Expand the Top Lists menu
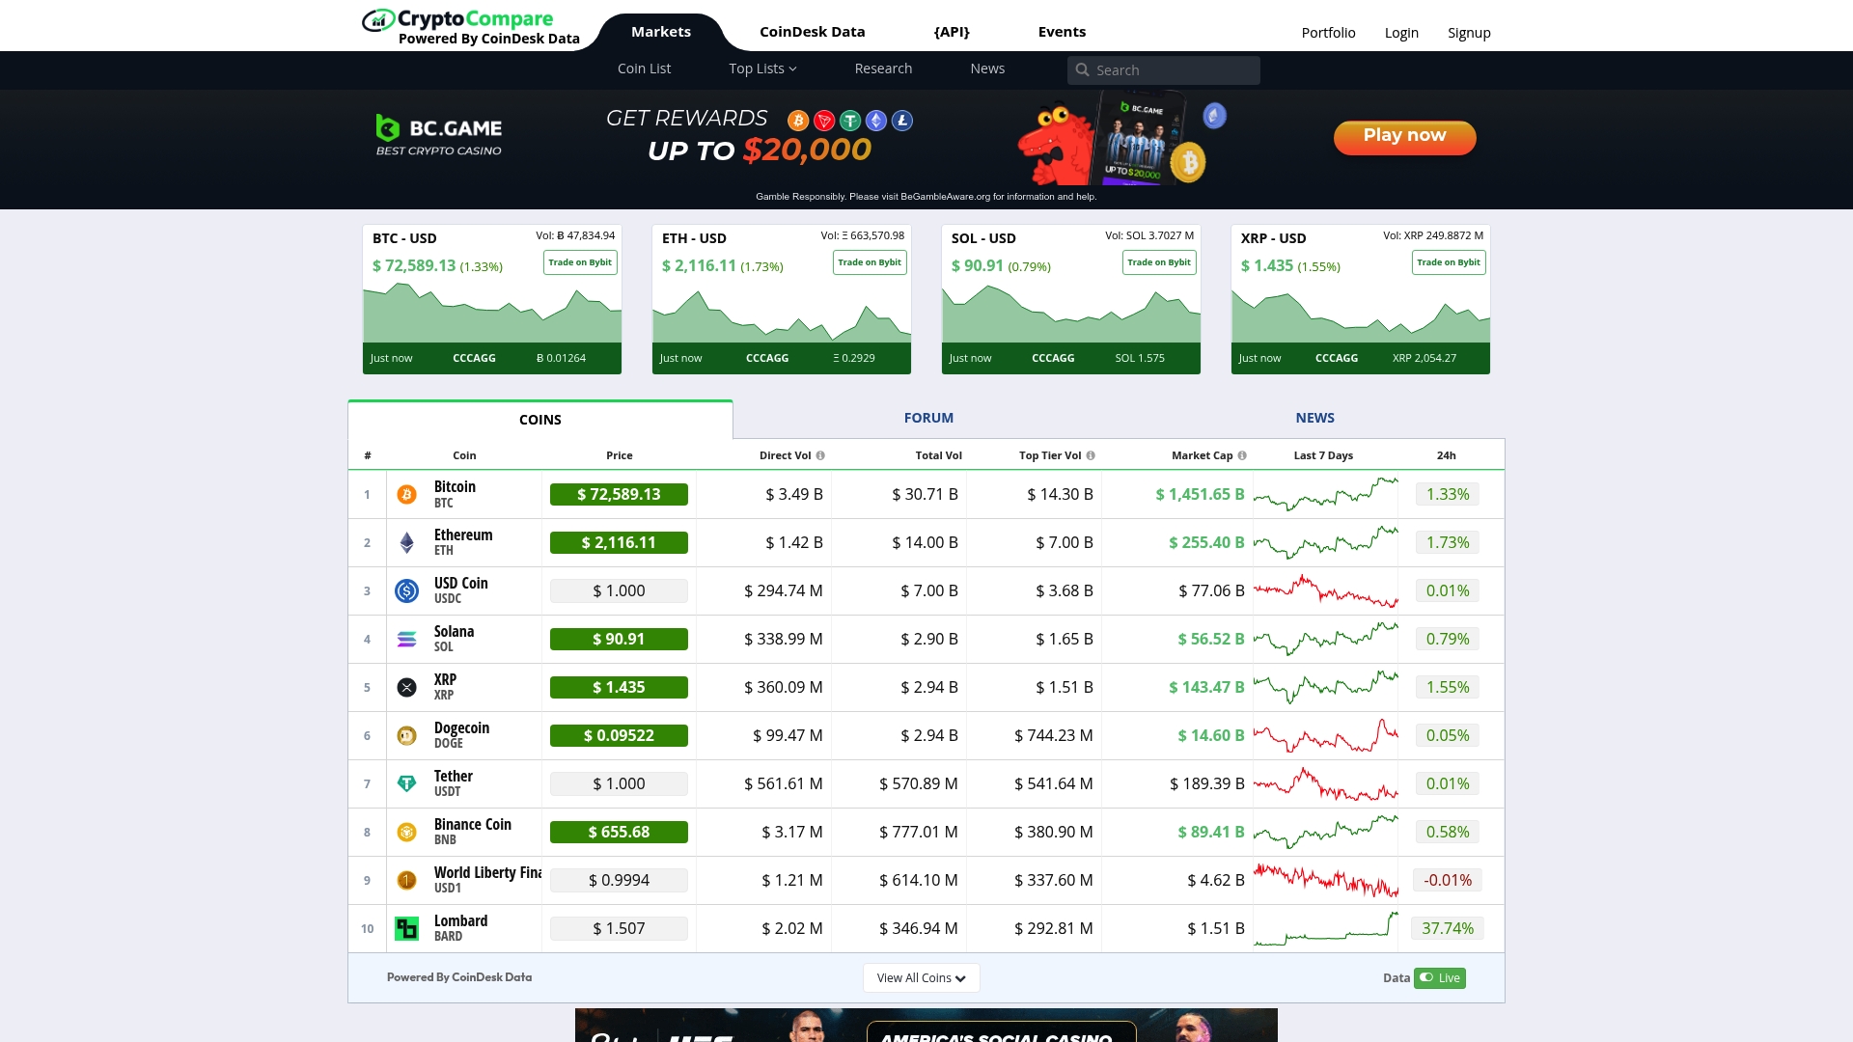 click(x=762, y=69)
